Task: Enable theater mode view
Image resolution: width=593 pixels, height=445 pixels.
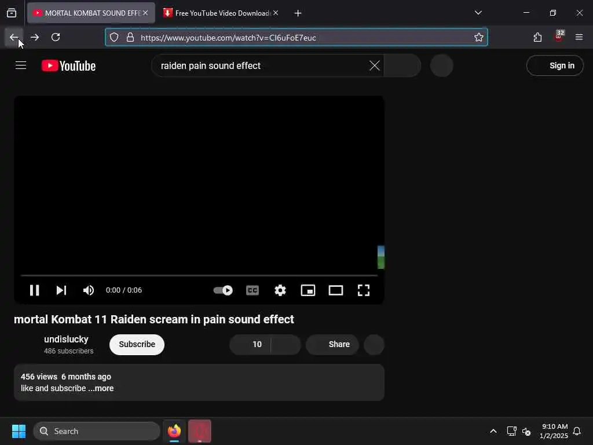Action: click(336, 290)
